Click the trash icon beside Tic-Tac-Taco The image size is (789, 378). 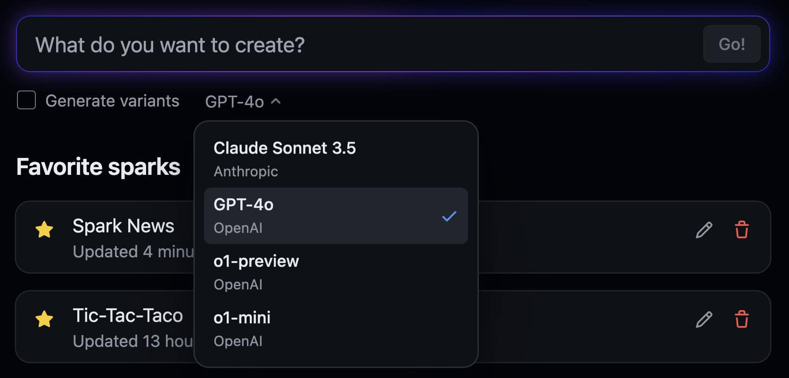[x=741, y=320]
